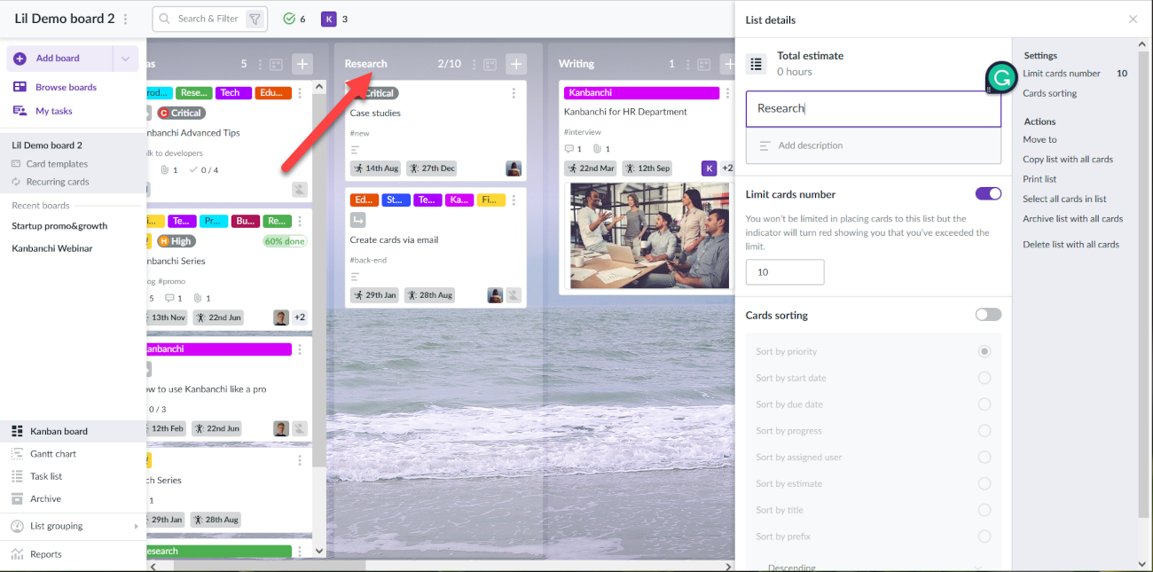1153x572 pixels.
Task: Open the Case studies card three-dot menu
Action: [x=514, y=93]
